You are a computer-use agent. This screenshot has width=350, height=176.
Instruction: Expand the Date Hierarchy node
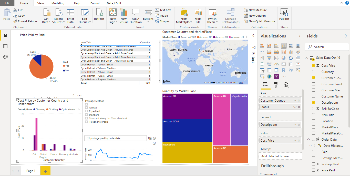click(x=311, y=145)
